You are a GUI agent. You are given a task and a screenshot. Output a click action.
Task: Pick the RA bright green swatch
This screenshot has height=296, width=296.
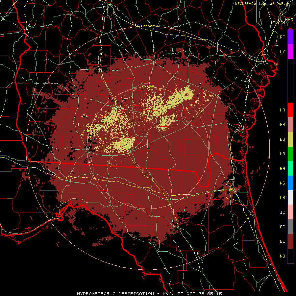[x=290, y=168]
